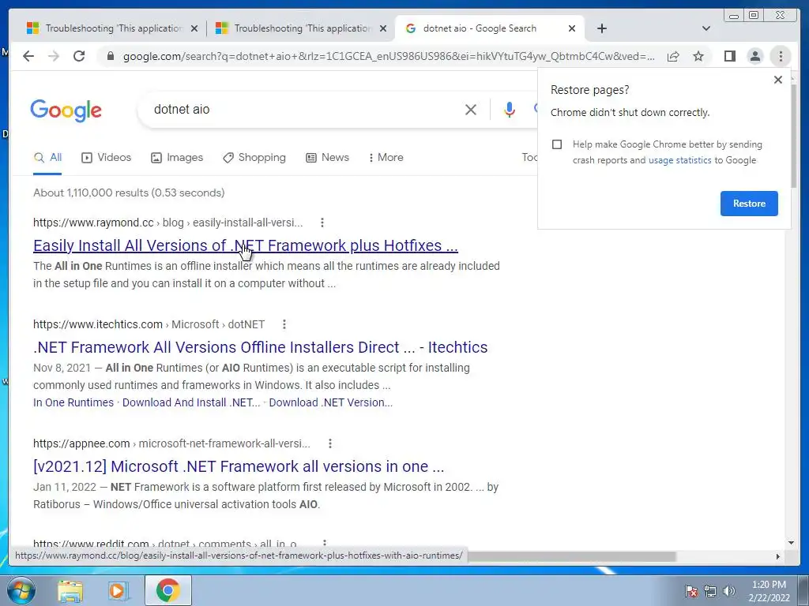Open the tab search dropdown arrow

point(706,28)
